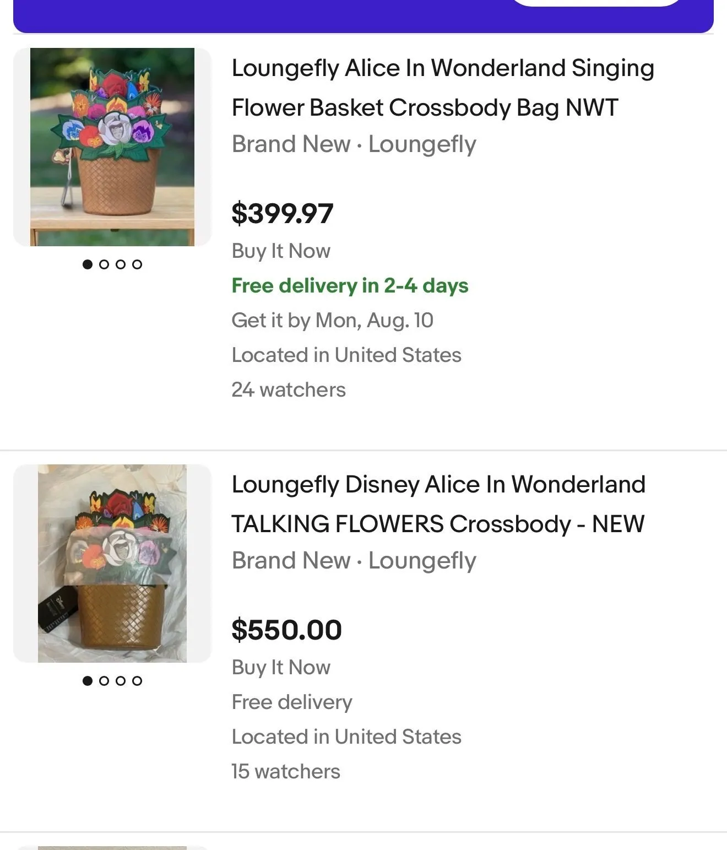The image size is (727, 850).
Task: Select first image dot of $550.00 listing
Action: pos(88,681)
